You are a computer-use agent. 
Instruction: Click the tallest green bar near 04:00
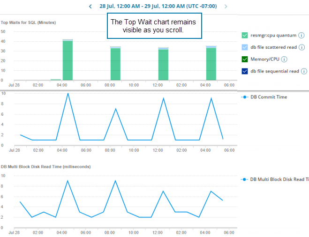pos(68,61)
